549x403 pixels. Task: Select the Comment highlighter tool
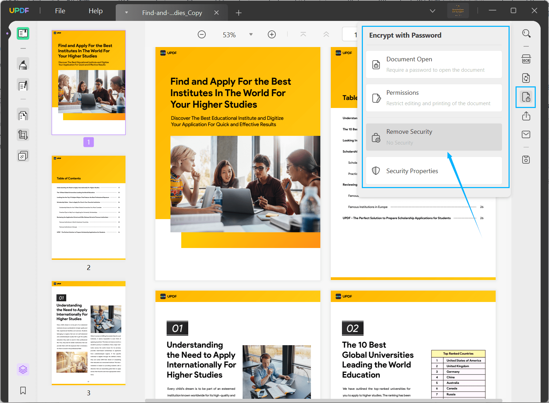pyautogui.click(x=23, y=64)
